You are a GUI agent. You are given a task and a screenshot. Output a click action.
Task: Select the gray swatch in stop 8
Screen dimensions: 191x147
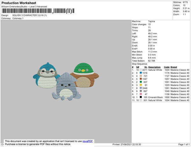click(141, 91)
